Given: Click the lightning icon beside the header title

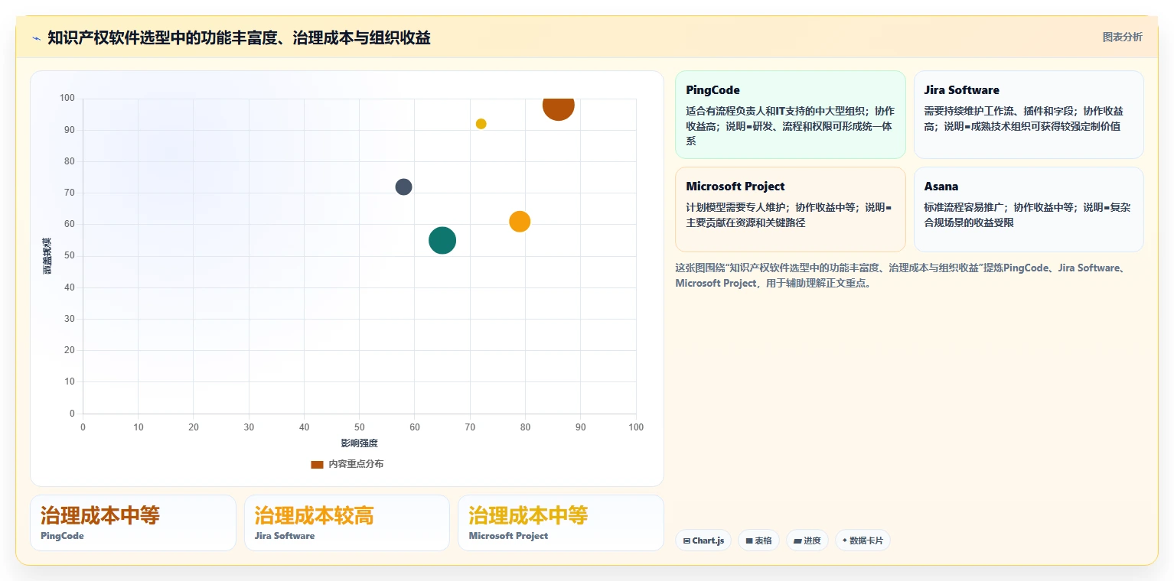Looking at the screenshot, I should tap(37, 38).
